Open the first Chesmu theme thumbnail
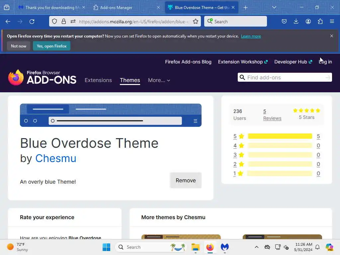 click(x=181, y=236)
